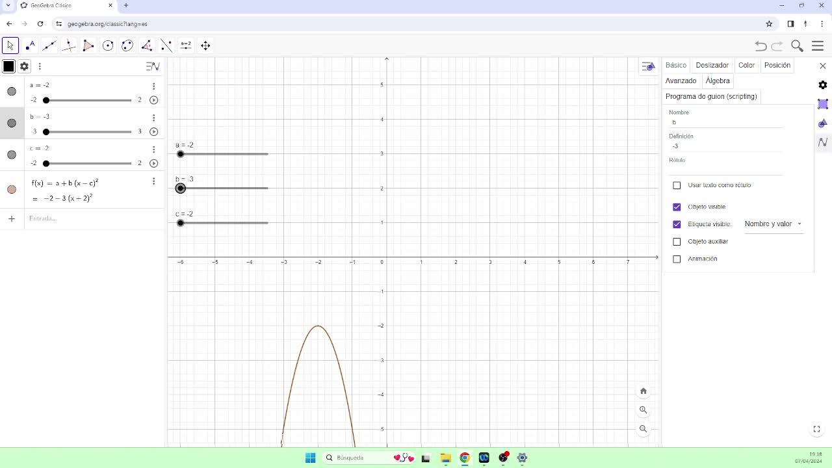Image resolution: width=832 pixels, height=468 pixels.
Task: Click slider a handle in algebra panel
Action: pos(46,100)
